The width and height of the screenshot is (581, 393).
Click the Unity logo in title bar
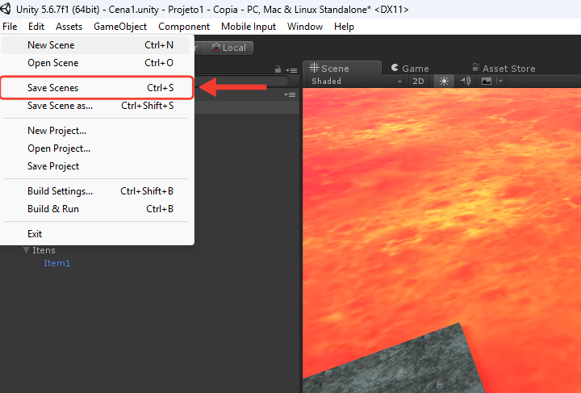point(6,9)
